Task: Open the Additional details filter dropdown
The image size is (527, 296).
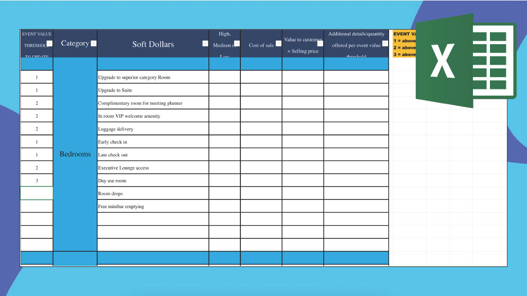Action: (x=385, y=43)
